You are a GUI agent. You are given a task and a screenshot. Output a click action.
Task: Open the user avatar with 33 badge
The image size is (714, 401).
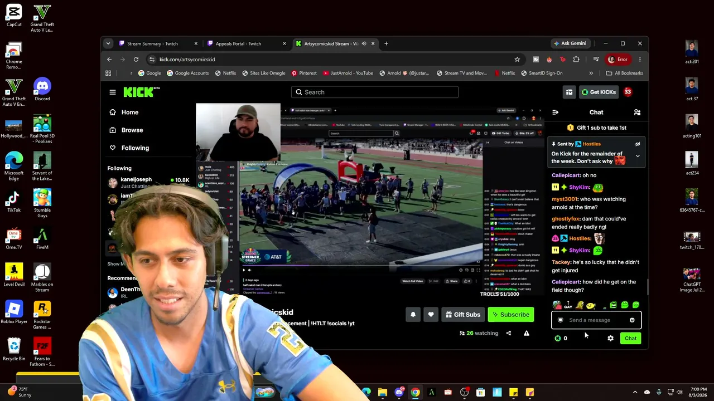coord(628,92)
